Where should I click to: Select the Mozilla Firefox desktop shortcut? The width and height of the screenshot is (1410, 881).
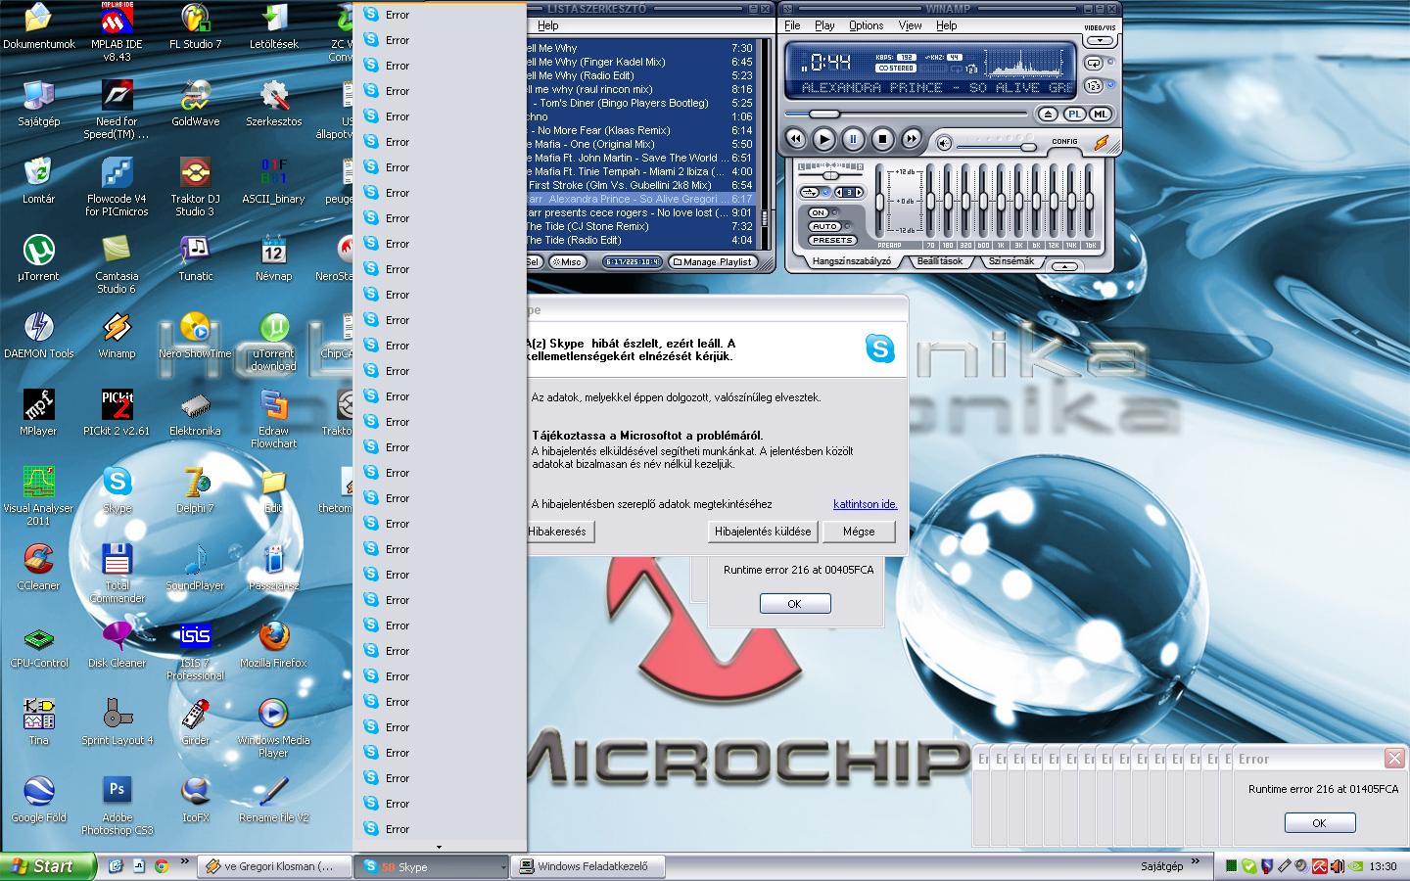[273, 645]
